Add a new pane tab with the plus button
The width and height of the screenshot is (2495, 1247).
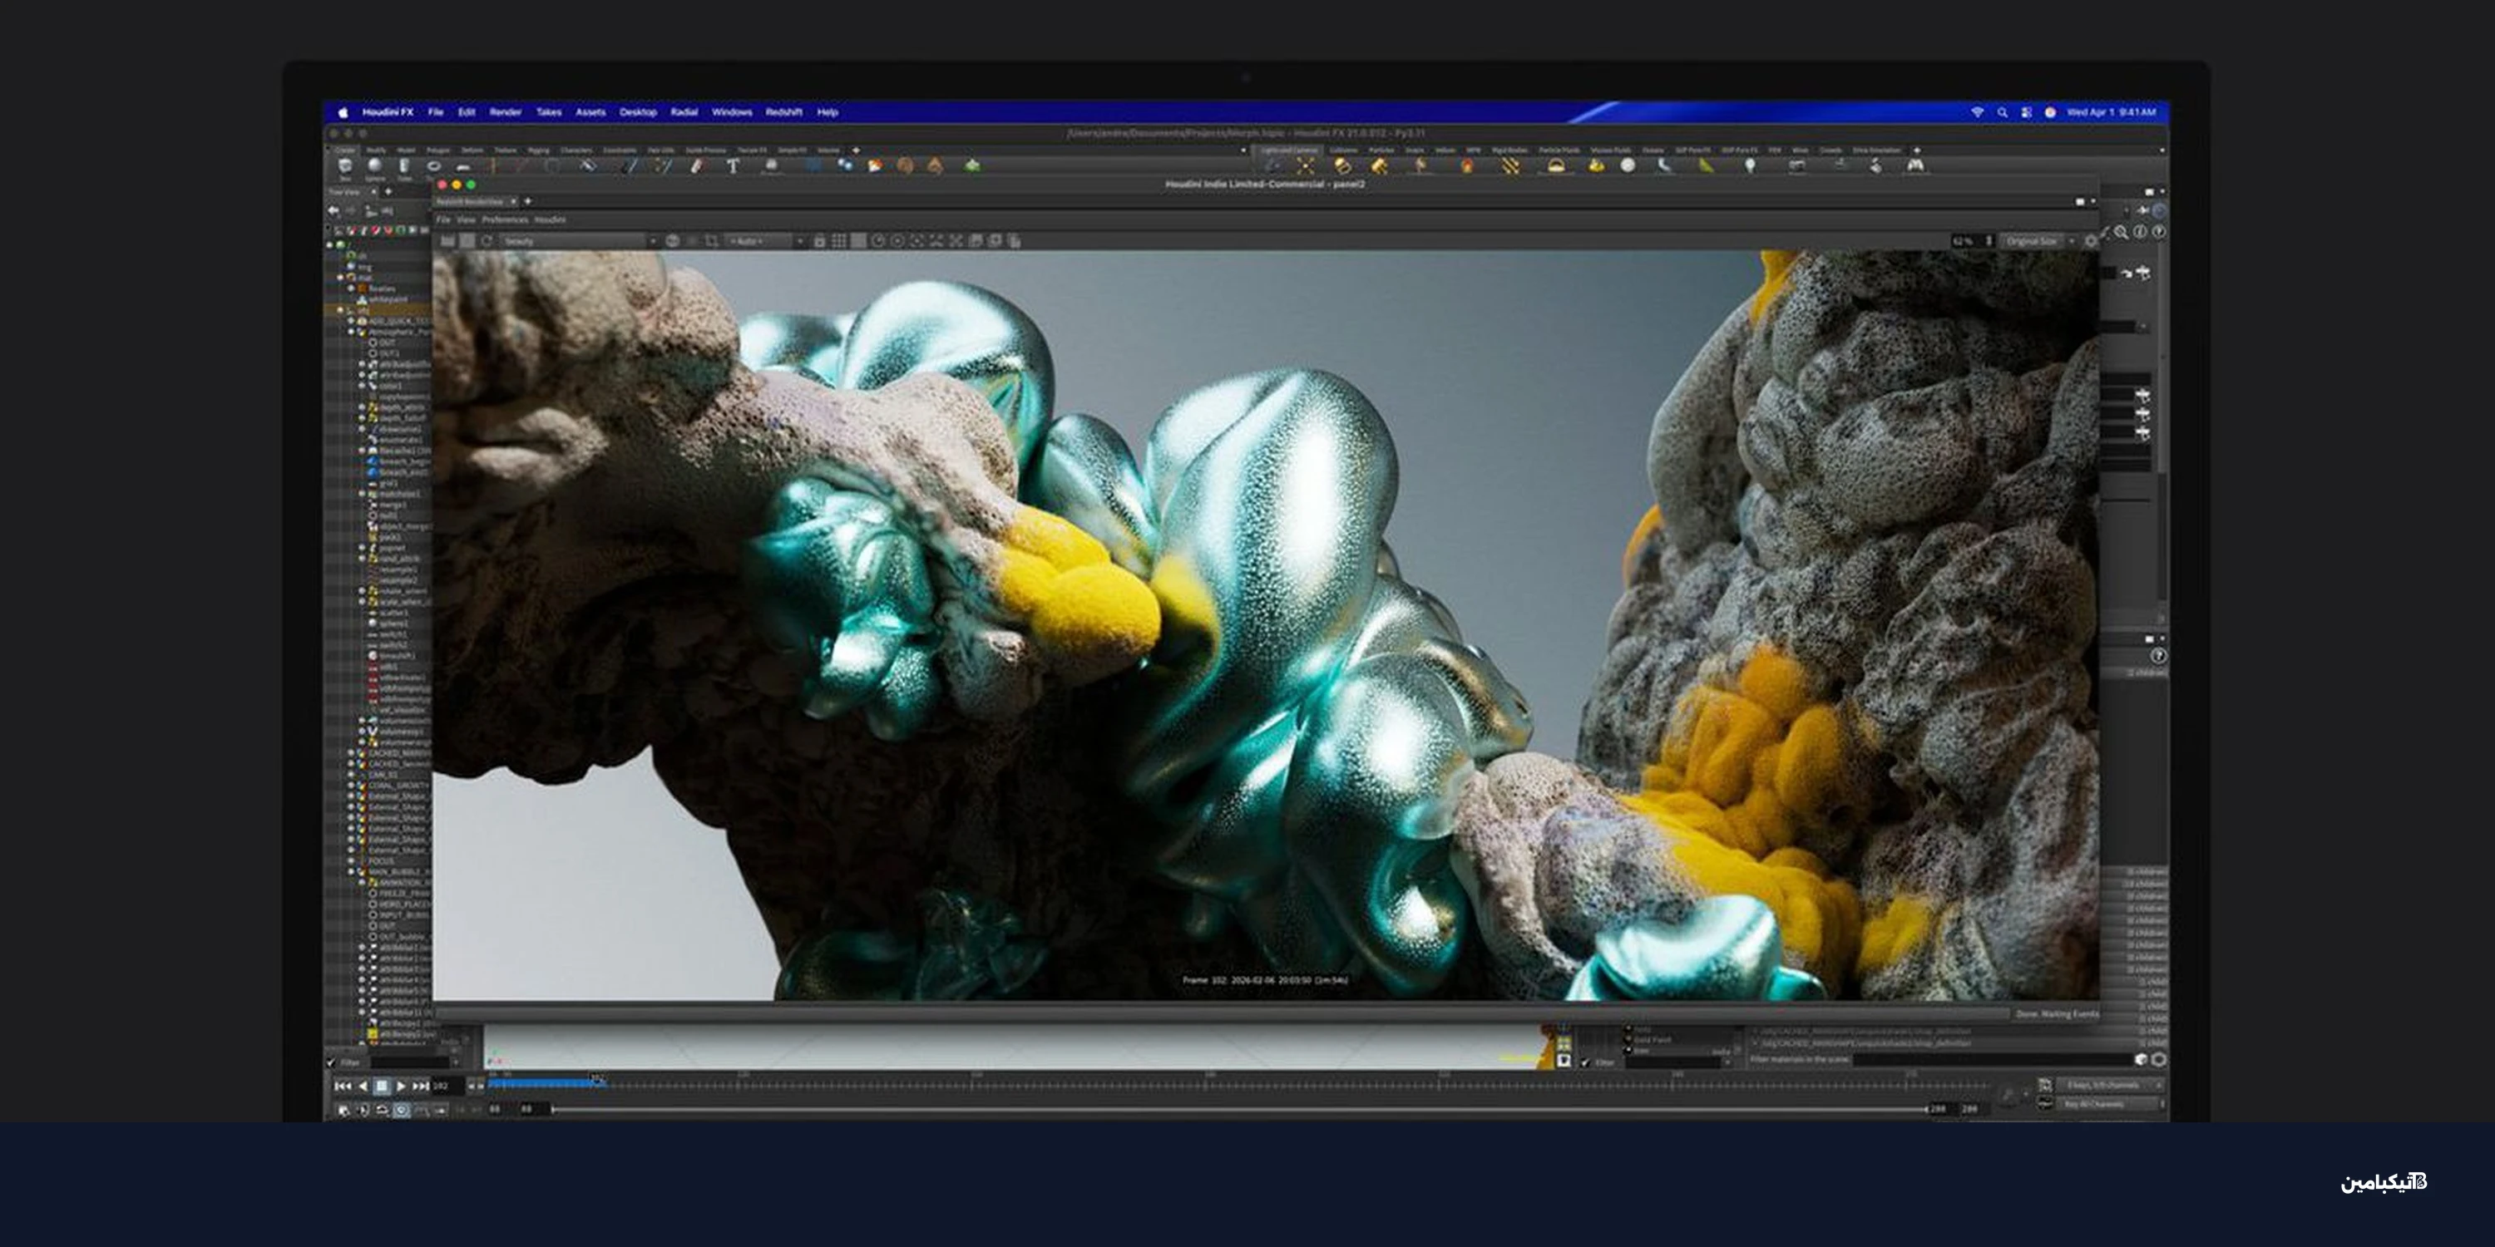tap(528, 201)
